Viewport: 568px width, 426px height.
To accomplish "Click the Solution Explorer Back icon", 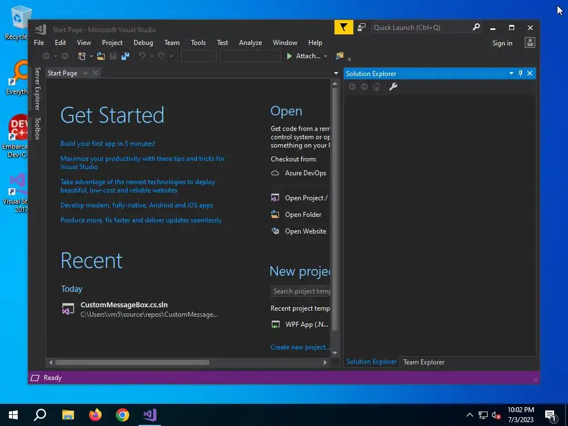I will (352, 87).
